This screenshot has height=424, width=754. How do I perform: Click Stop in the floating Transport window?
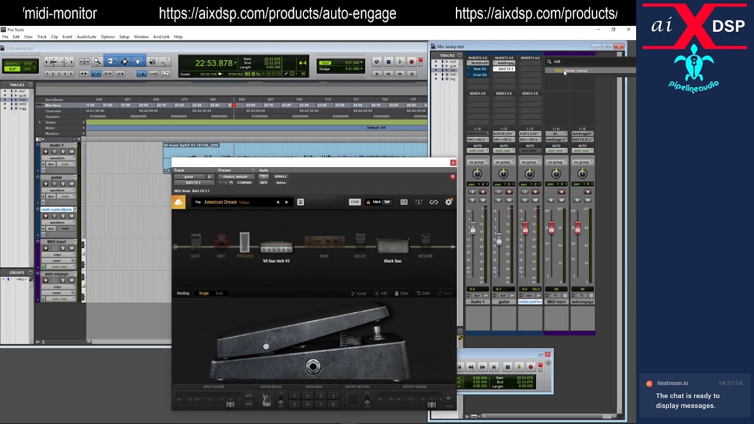coord(507,367)
